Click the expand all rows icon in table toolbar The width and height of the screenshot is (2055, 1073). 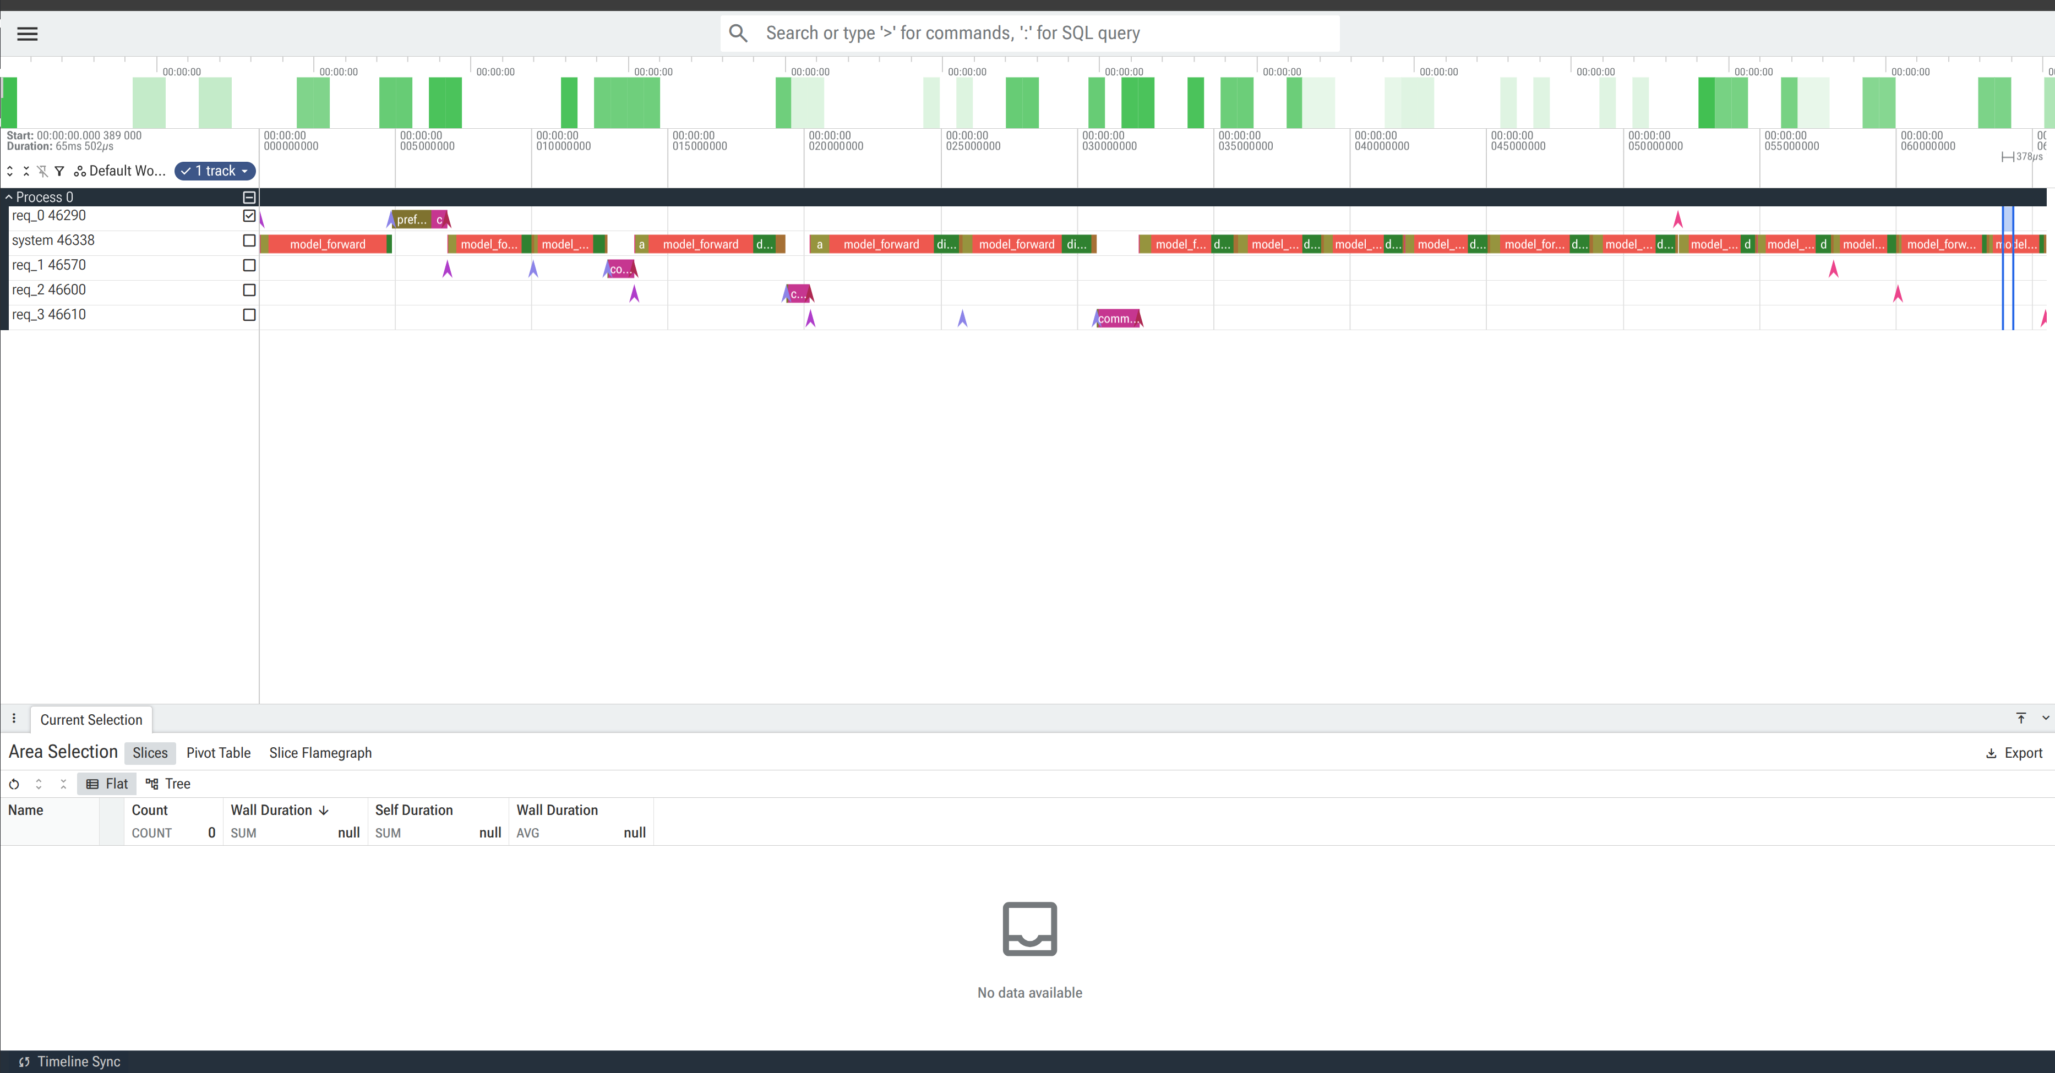[x=39, y=784]
